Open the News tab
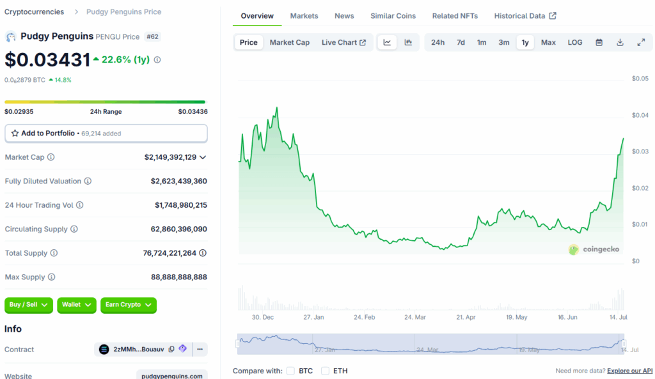Screen dimensions: 655x379 344,16
